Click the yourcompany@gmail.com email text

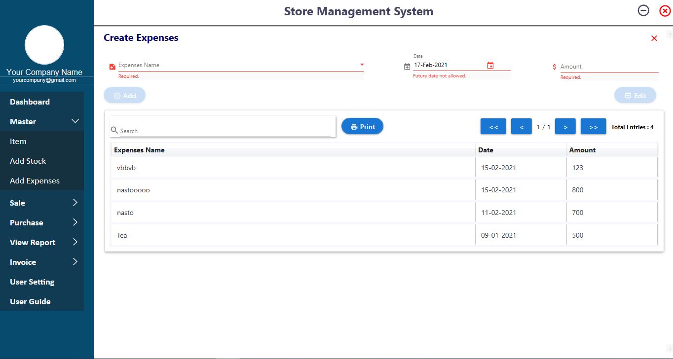pyautogui.click(x=44, y=80)
